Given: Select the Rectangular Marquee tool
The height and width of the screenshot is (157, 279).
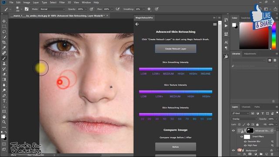Looking at the screenshot, I should click(x=4, y=27).
